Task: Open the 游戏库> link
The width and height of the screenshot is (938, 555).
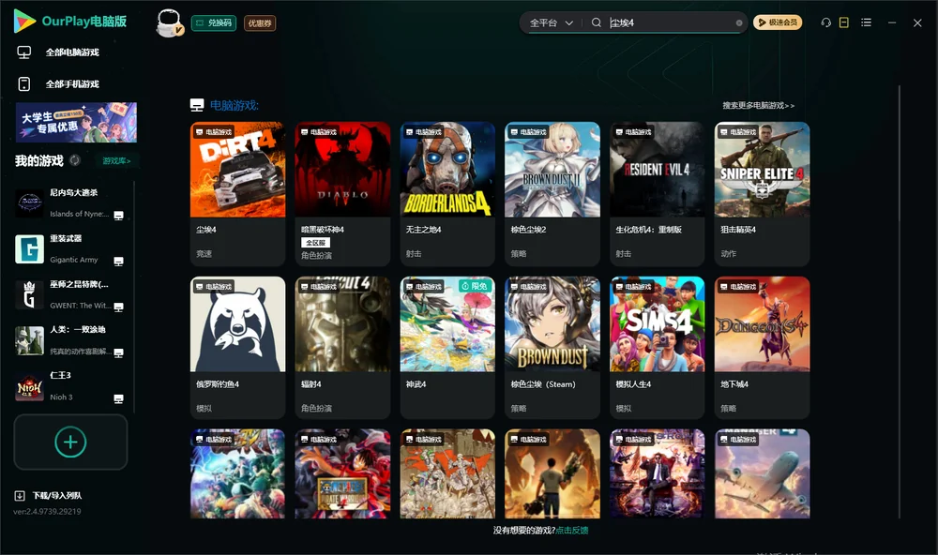Action: [116, 161]
